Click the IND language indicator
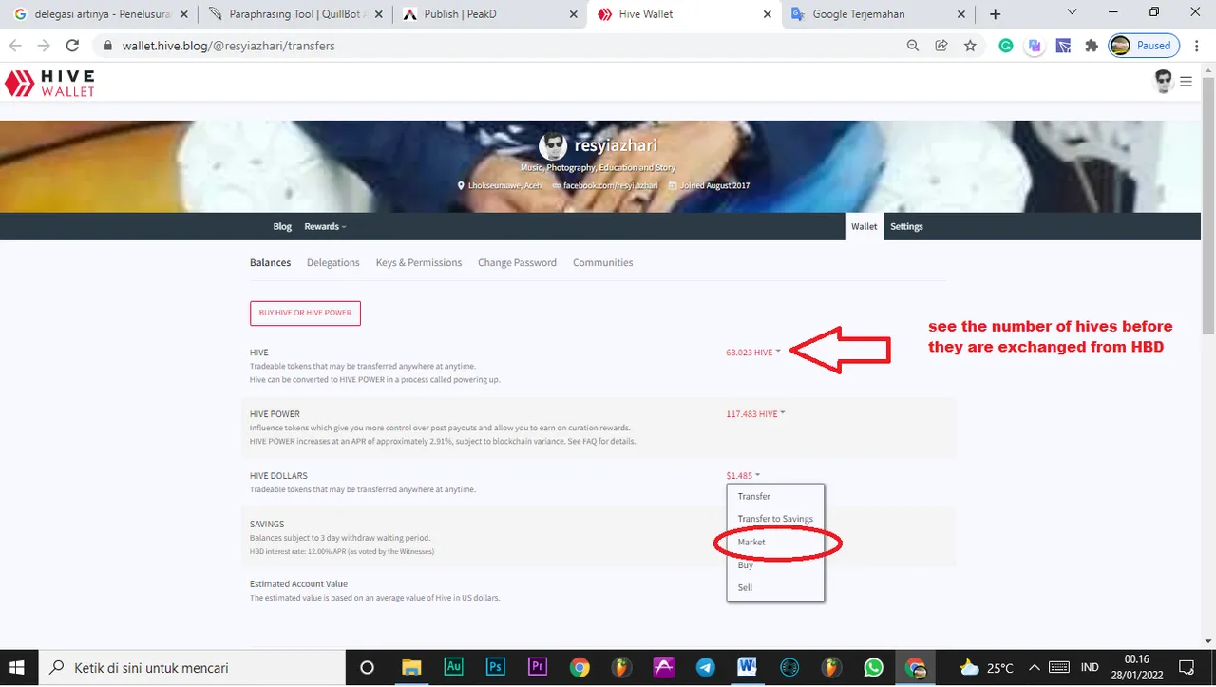1216x687 pixels. pyautogui.click(x=1090, y=667)
